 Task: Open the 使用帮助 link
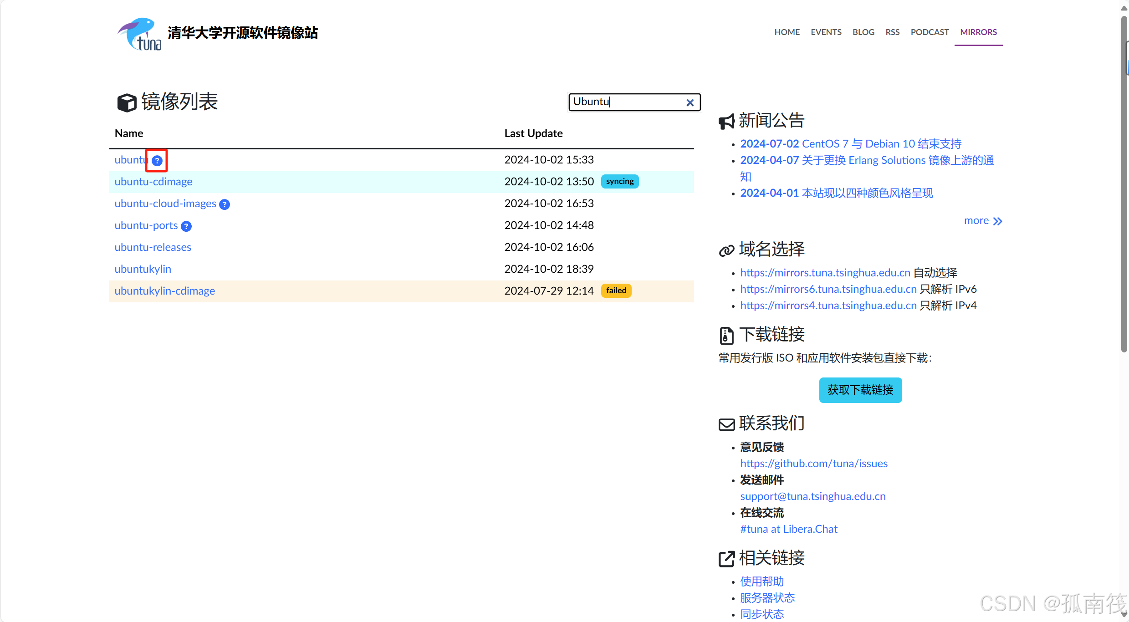762,581
